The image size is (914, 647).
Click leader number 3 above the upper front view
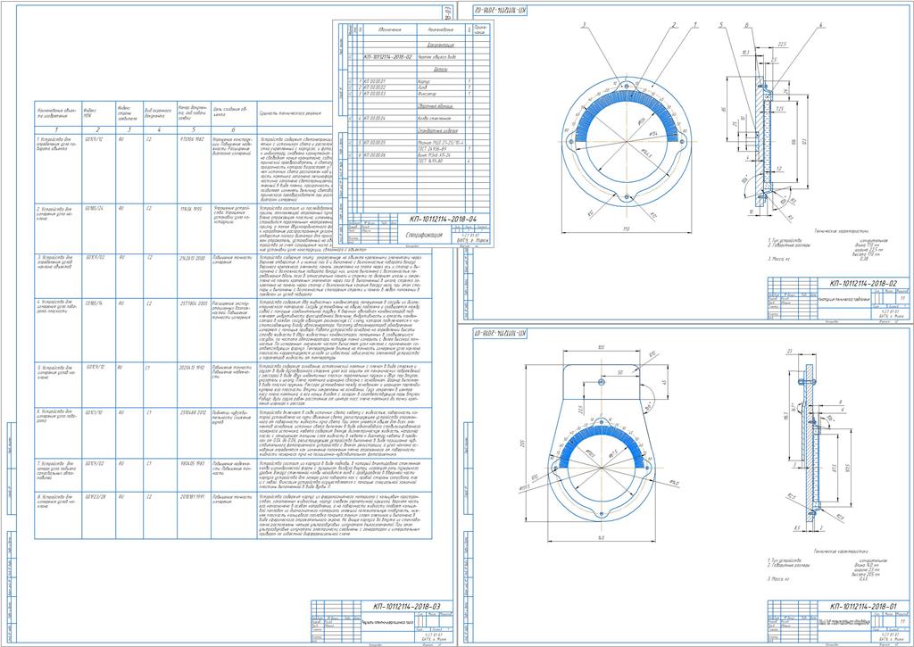tap(583, 26)
